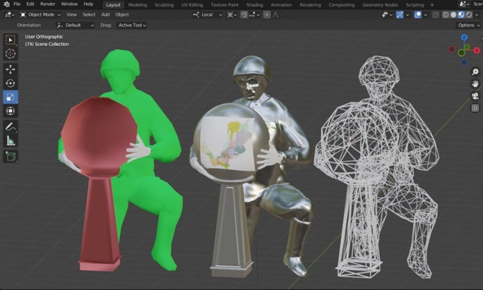Screen dimensions: 483x290
Task: Open the File menu
Action: click(17, 4)
